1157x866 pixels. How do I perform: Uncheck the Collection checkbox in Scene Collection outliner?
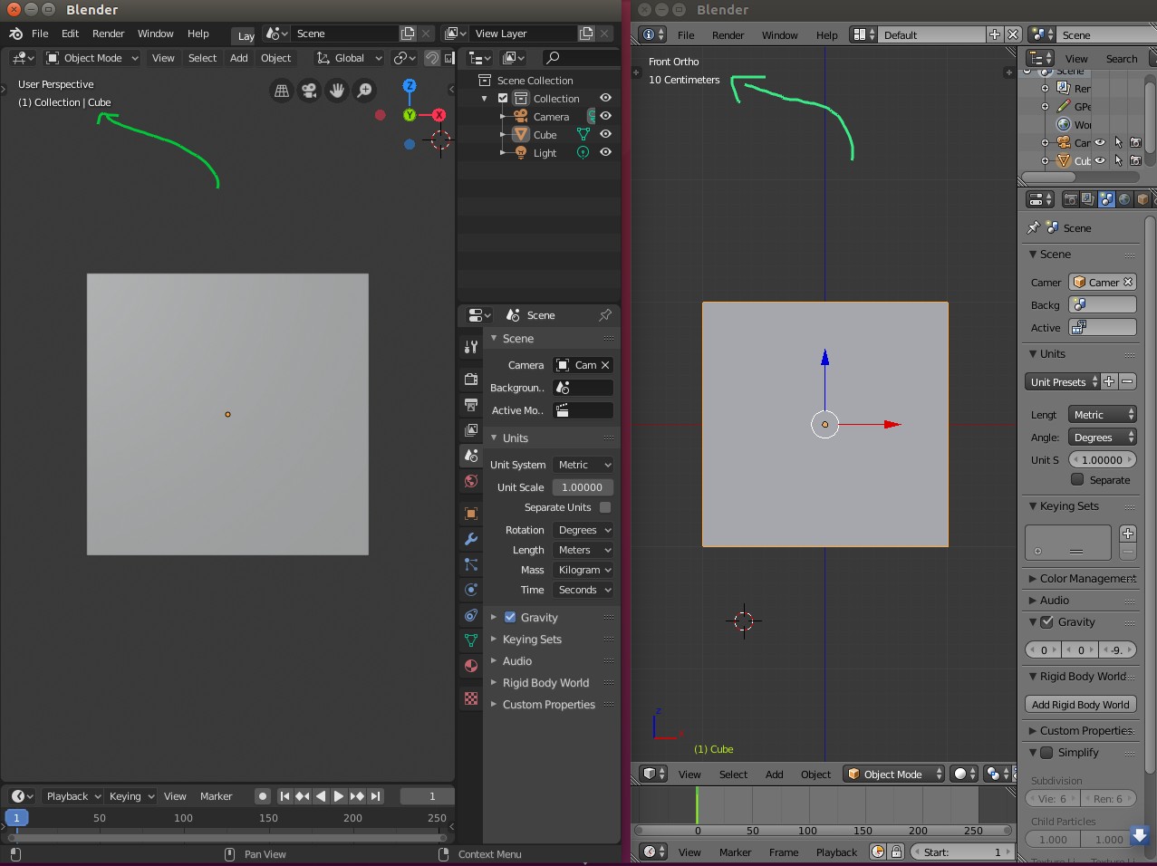coord(503,98)
